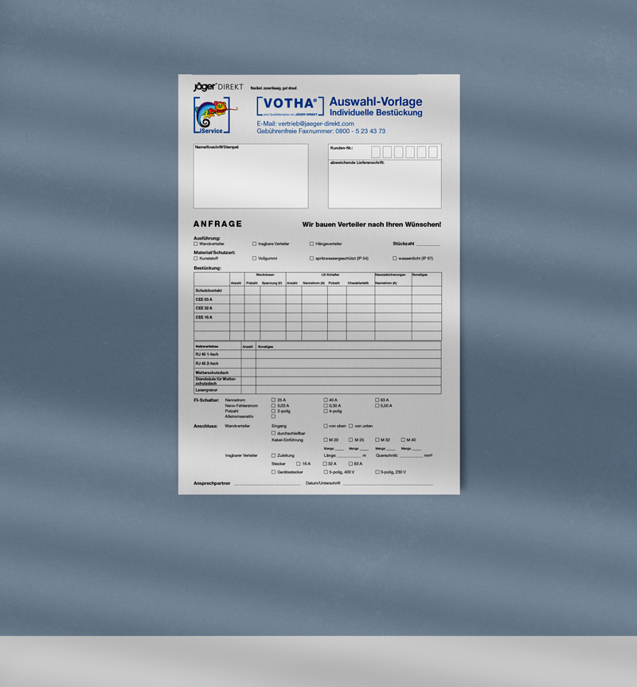Screen dimensions: 637x687
Task: Click the 'CEE 16 A' row label
Action: [204, 317]
